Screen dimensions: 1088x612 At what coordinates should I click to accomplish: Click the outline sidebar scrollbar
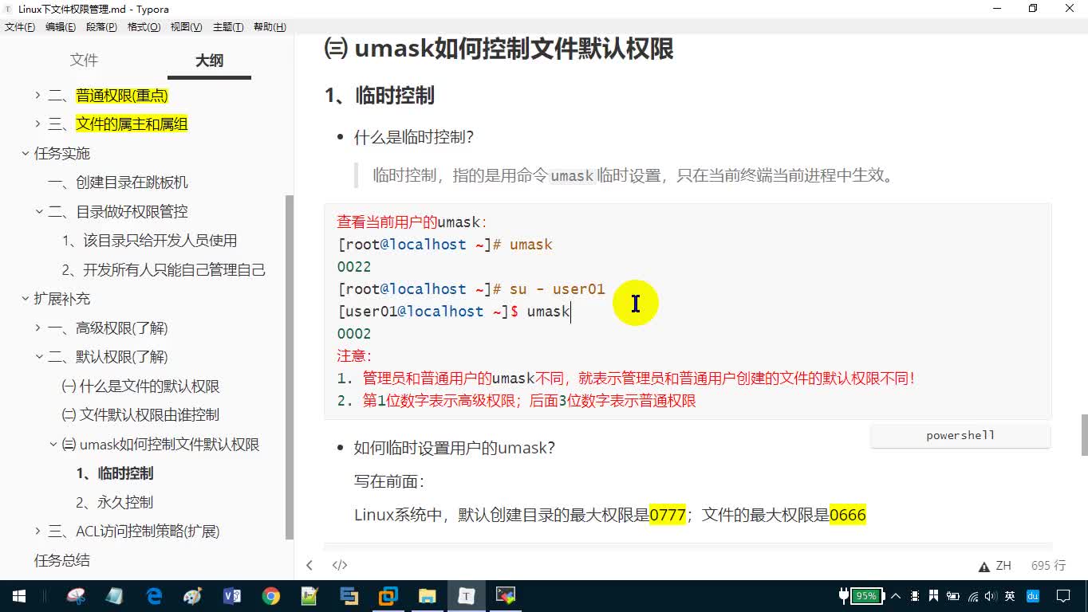[x=290, y=367]
